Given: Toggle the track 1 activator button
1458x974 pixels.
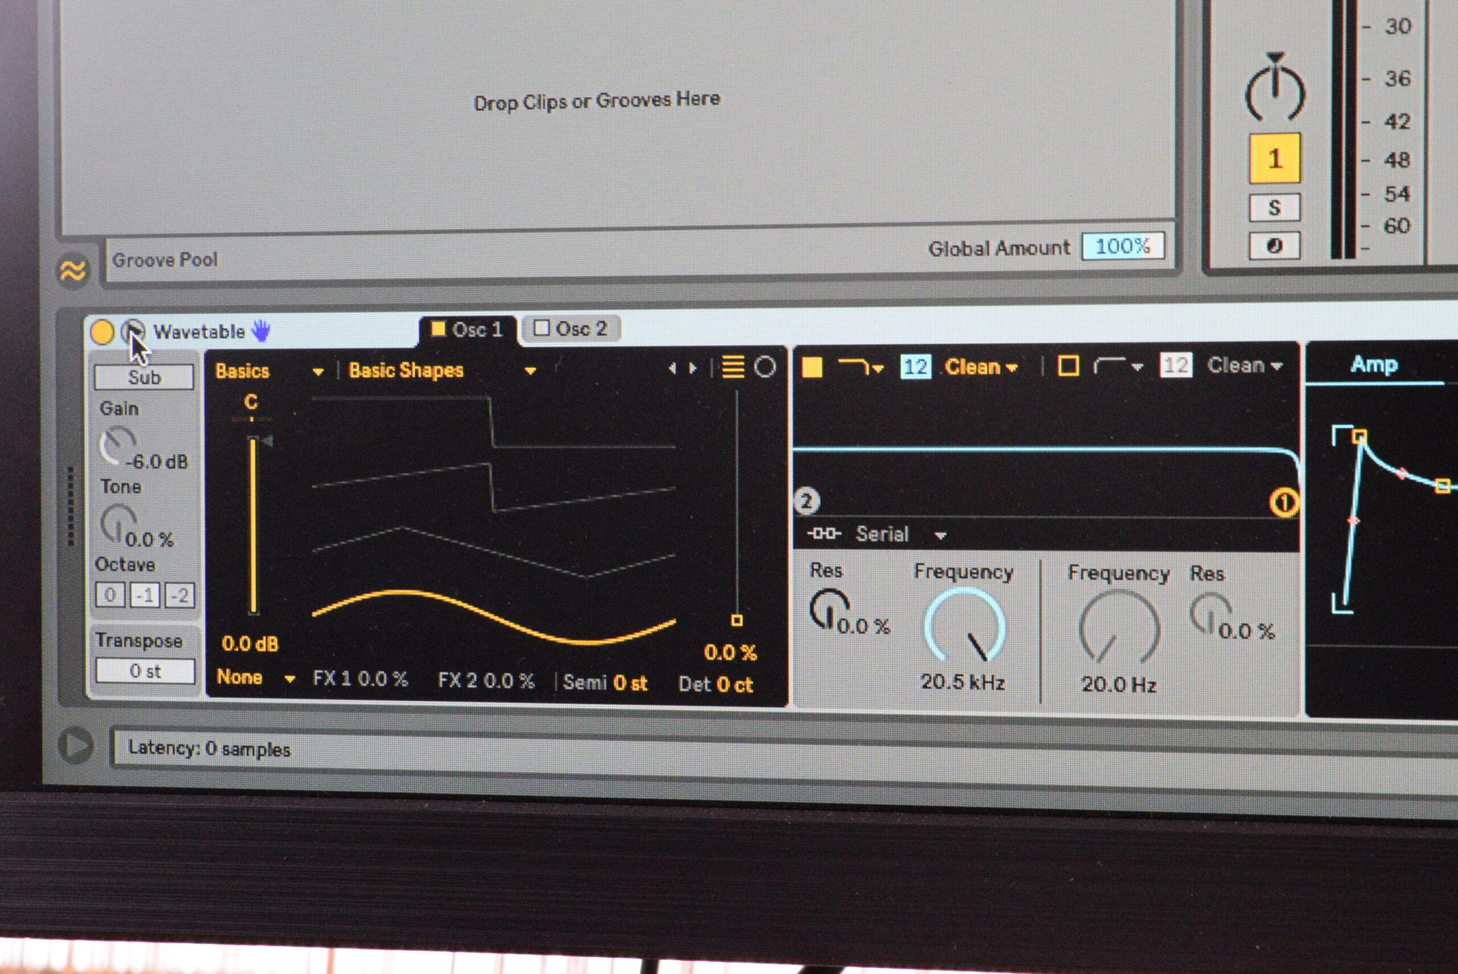Looking at the screenshot, I should click(x=1275, y=158).
